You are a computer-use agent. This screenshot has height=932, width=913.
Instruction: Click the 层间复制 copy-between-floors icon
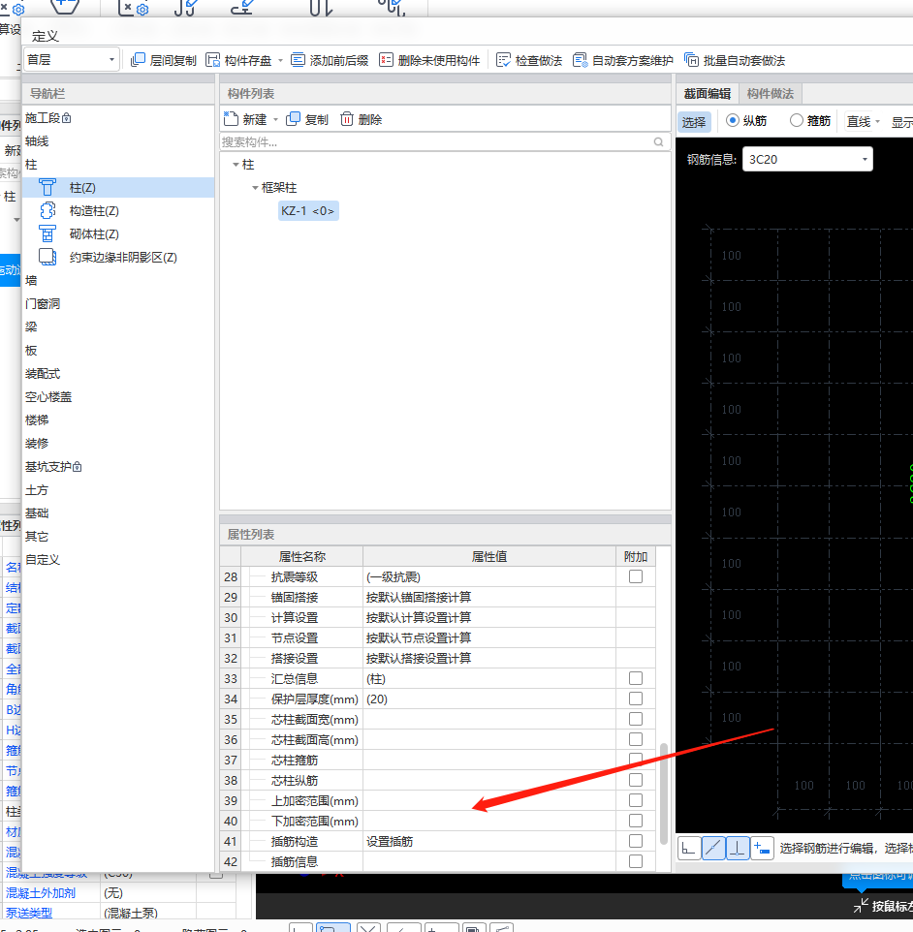click(x=138, y=60)
